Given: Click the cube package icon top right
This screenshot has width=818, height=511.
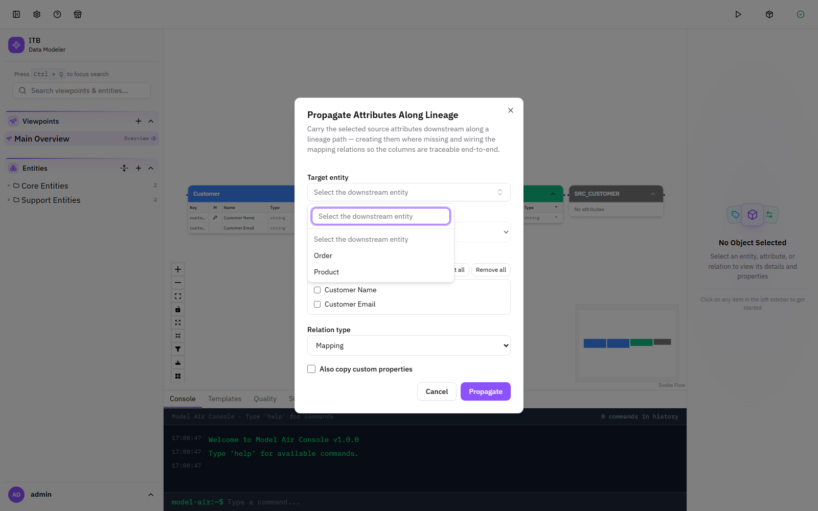Looking at the screenshot, I should point(769,14).
